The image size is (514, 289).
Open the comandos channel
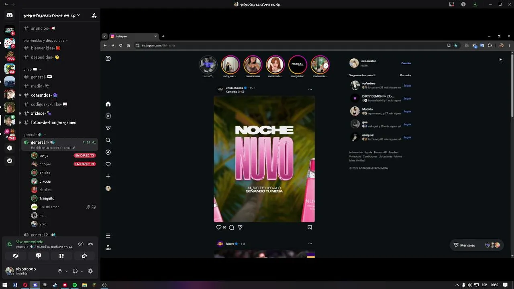pyautogui.click(x=60, y=96)
